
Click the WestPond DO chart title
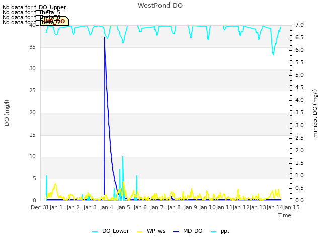coord(160,6)
